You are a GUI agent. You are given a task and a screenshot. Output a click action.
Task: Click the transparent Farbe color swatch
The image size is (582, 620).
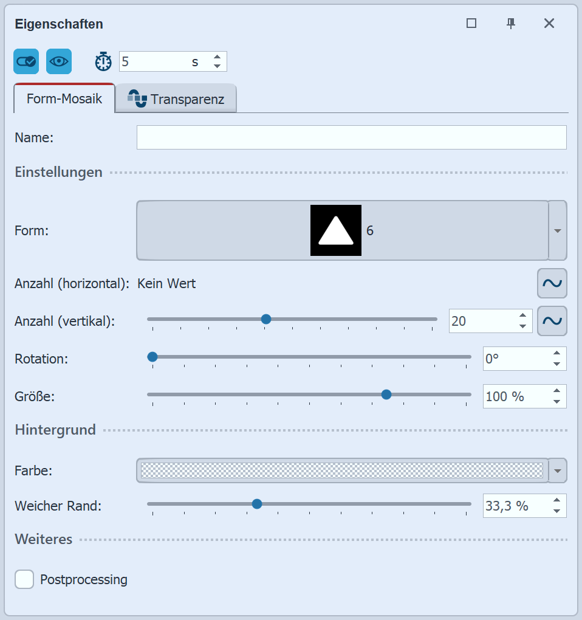[x=341, y=470]
